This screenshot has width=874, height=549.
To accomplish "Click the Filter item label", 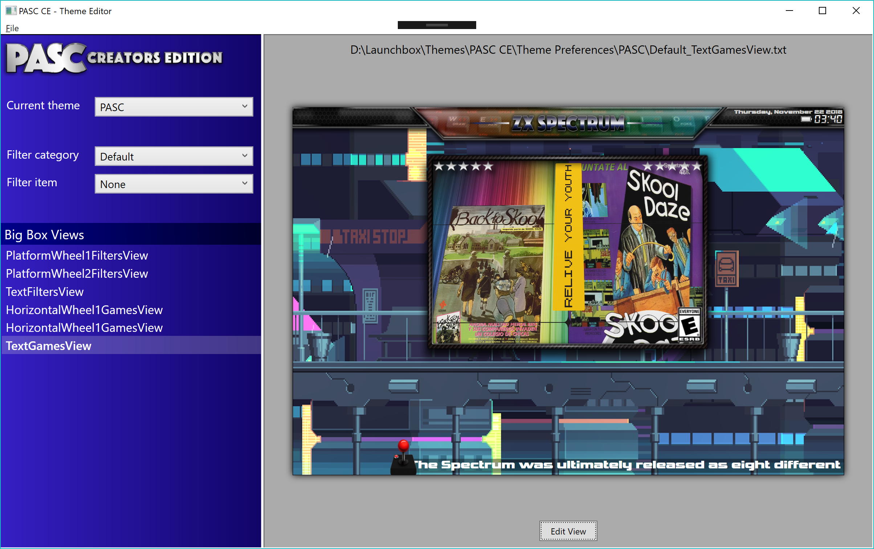I will pos(32,182).
